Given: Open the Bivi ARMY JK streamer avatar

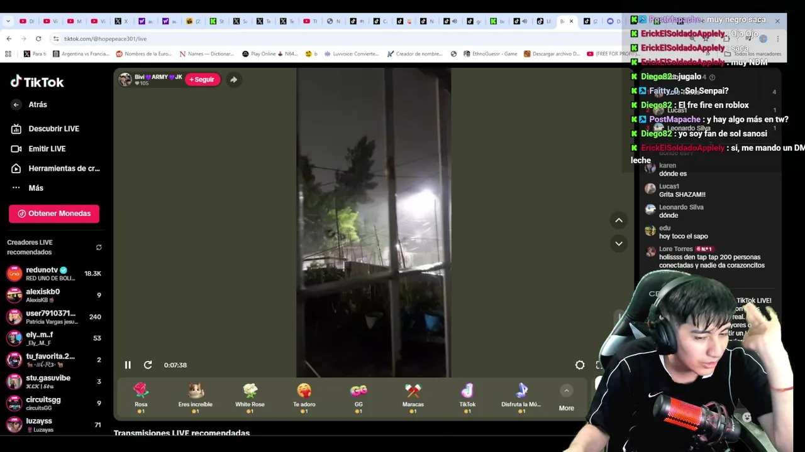Looking at the screenshot, I should point(125,79).
